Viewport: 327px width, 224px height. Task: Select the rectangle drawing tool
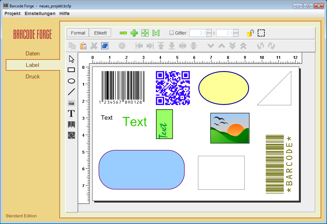(x=71, y=70)
